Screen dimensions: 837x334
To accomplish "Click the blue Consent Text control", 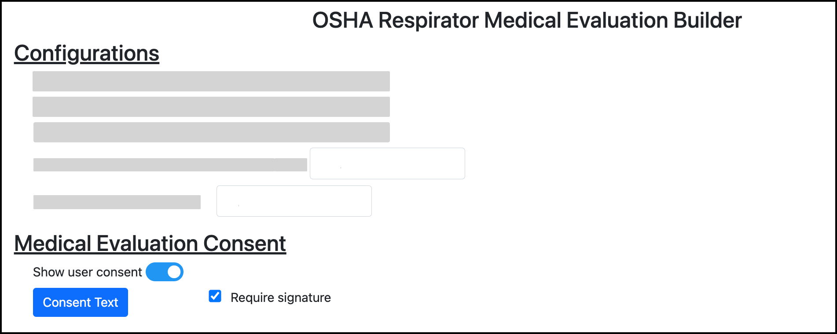I will tap(80, 302).
